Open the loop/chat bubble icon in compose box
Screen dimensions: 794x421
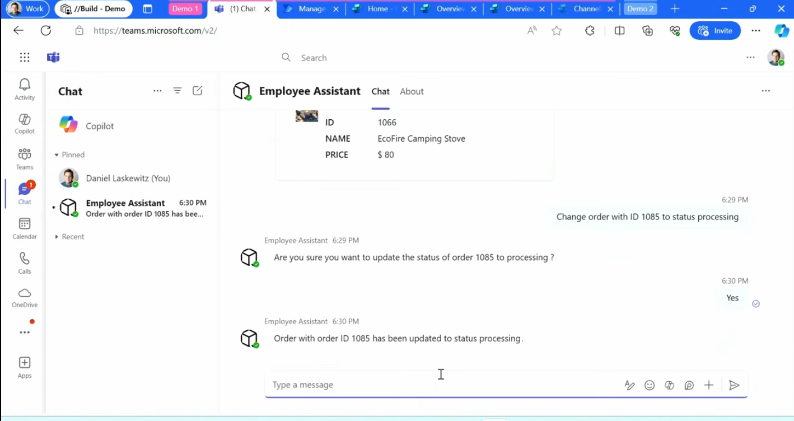pyautogui.click(x=689, y=385)
